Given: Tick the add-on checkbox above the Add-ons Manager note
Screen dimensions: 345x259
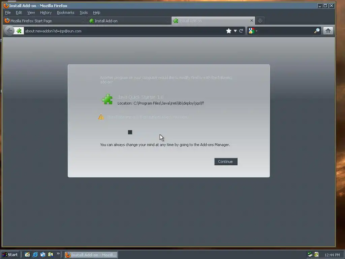Looking at the screenshot, I should tap(130, 132).
